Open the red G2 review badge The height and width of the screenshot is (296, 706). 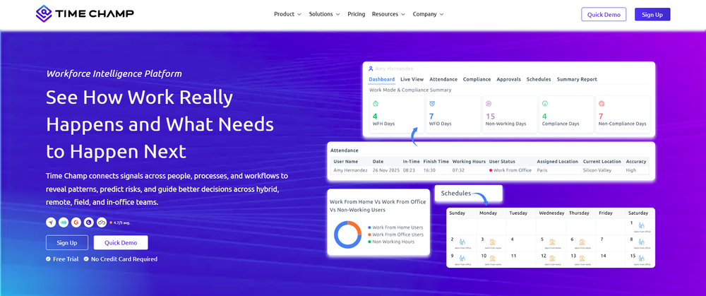pos(76,222)
